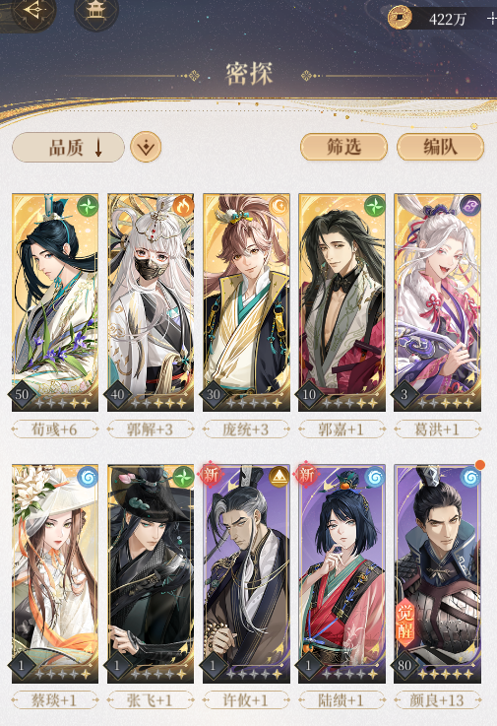Click the 编队 team button
This screenshot has height=726, width=497.
coord(440,147)
